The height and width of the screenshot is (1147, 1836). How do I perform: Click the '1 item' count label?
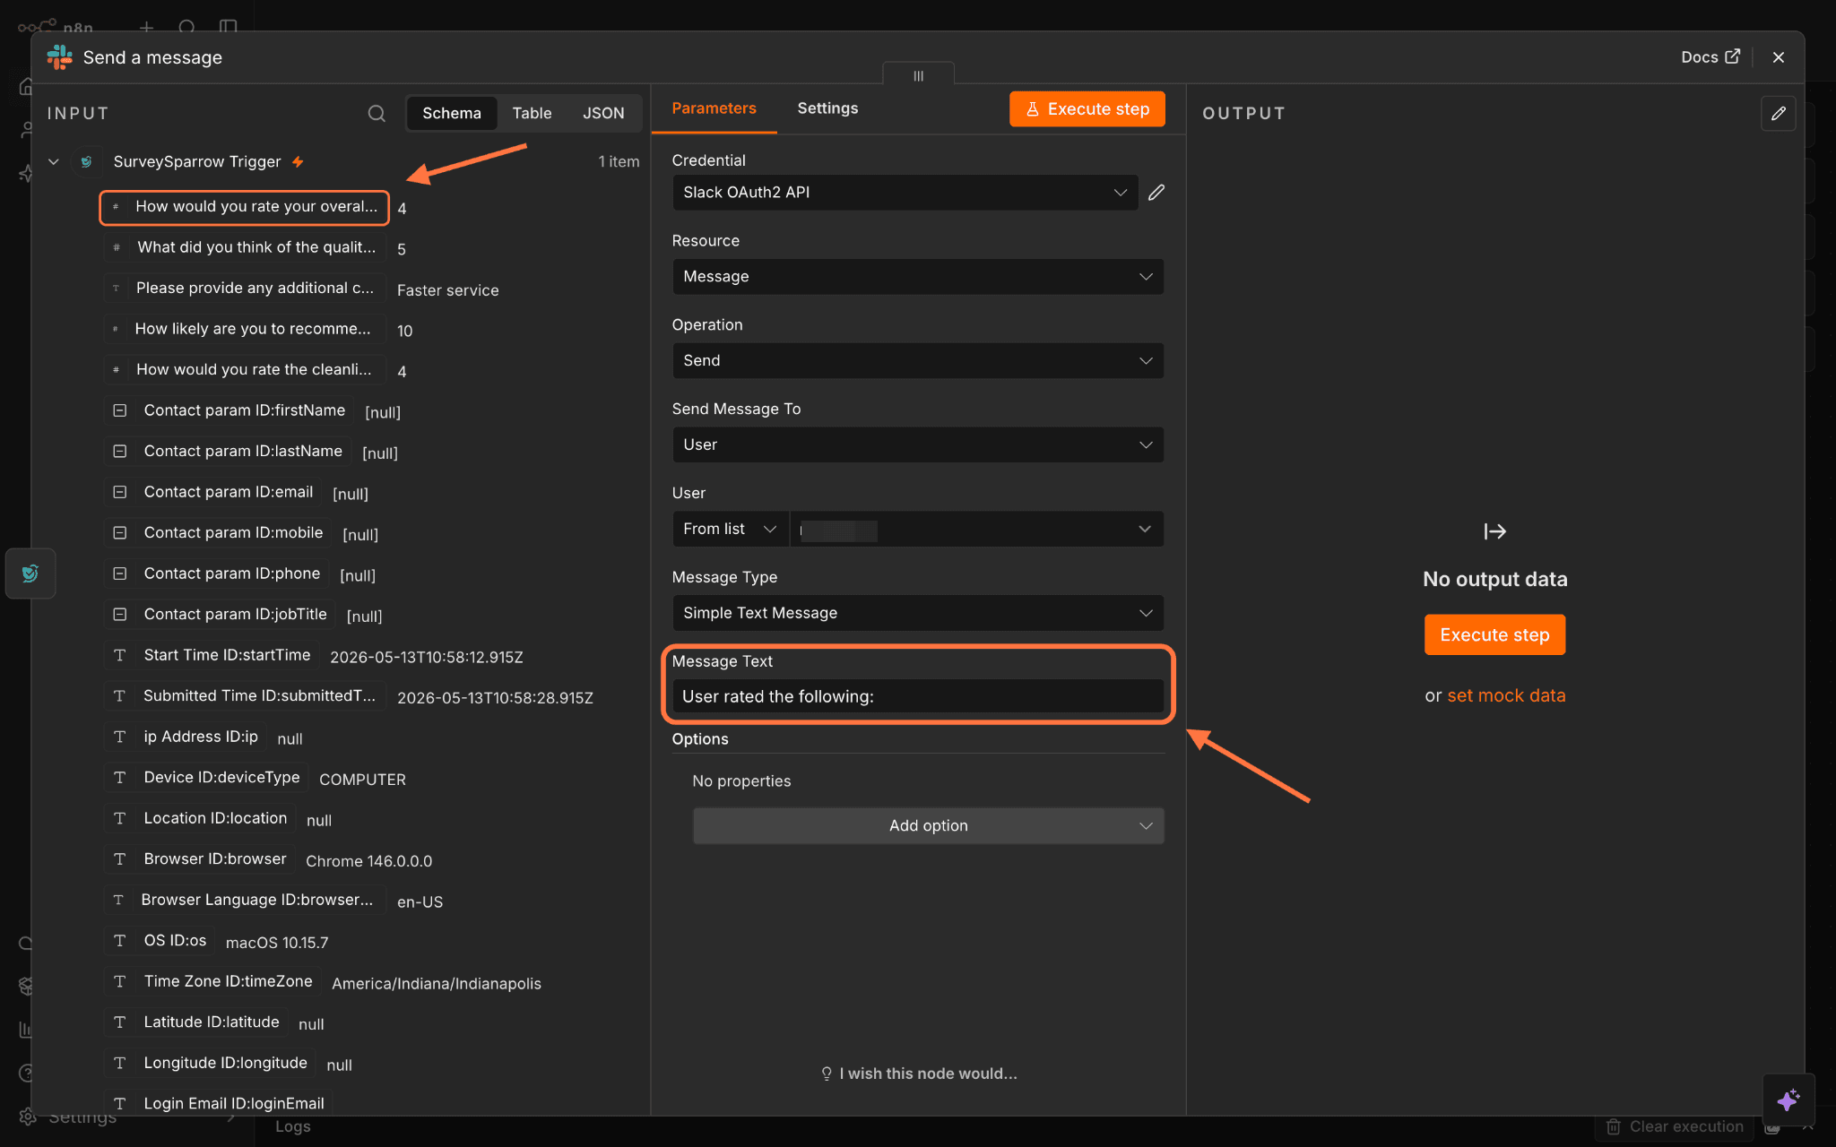tap(619, 162)
